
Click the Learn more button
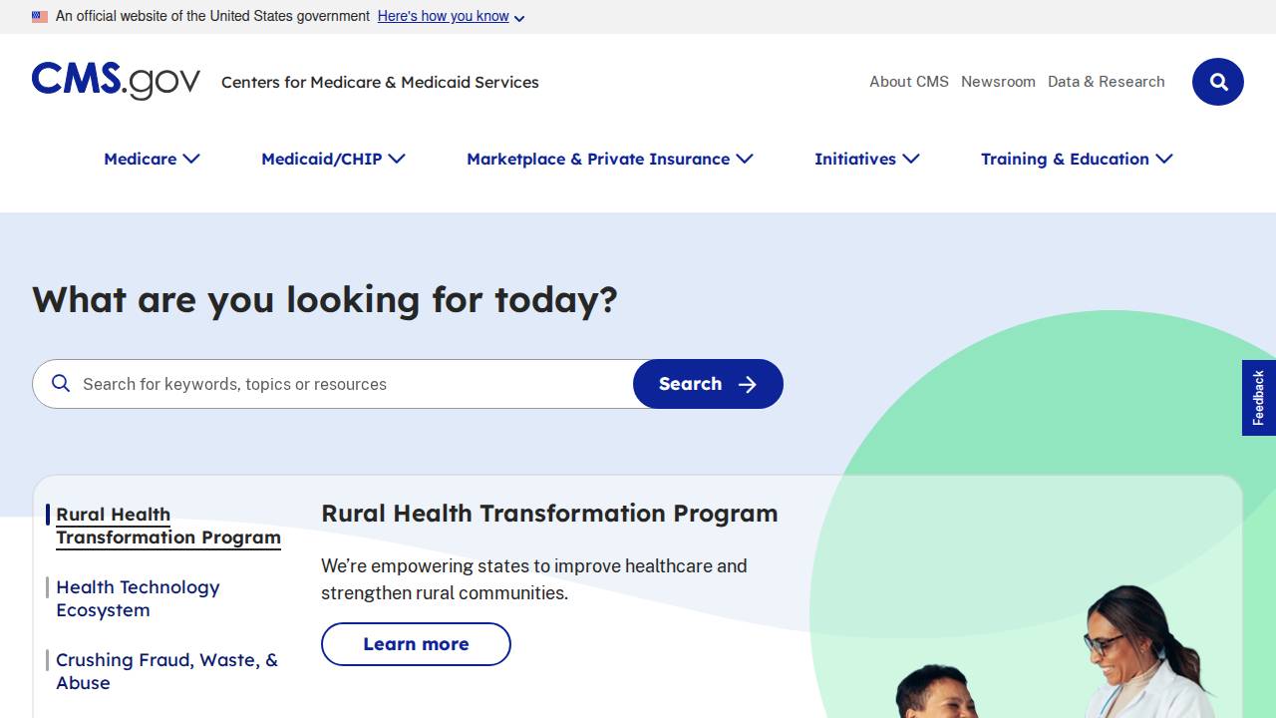pos(416,644)
